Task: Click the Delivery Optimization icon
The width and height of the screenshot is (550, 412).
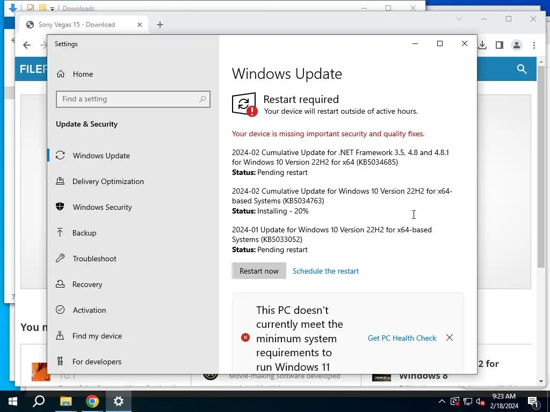Action: point(60,181)
